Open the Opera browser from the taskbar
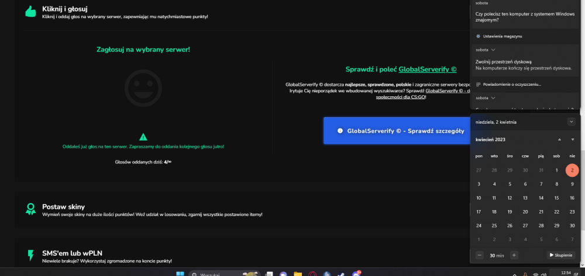 click(x=312, y=274)
